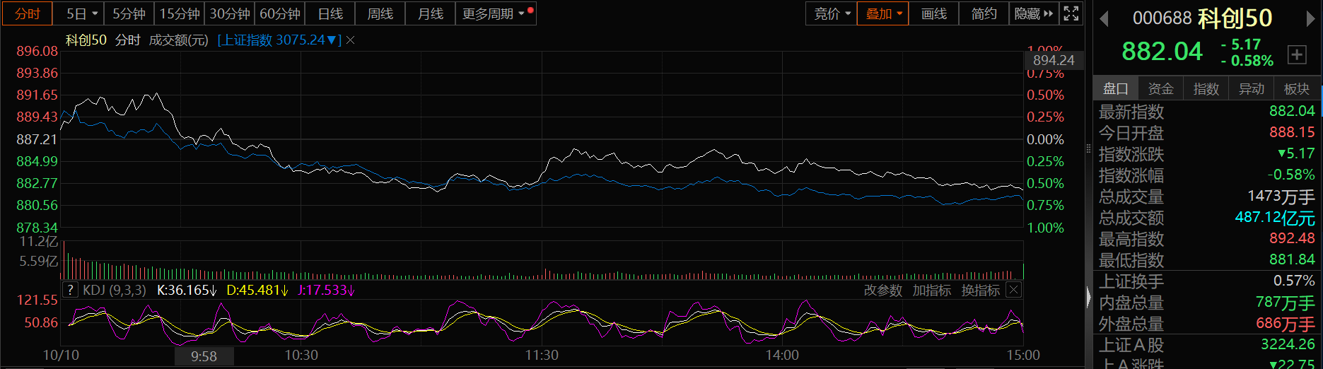Click 换指标 to change indicator
The image size is (1323, 369).
[981, 290]
